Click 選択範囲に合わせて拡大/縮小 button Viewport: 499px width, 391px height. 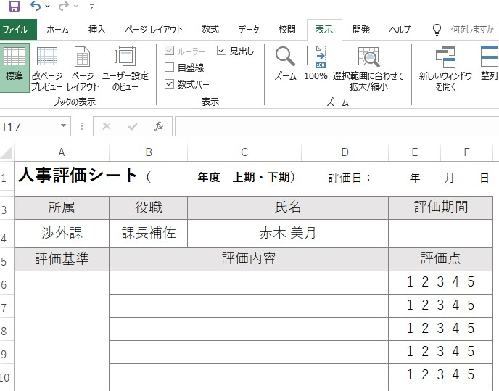[x=368, y=67]
